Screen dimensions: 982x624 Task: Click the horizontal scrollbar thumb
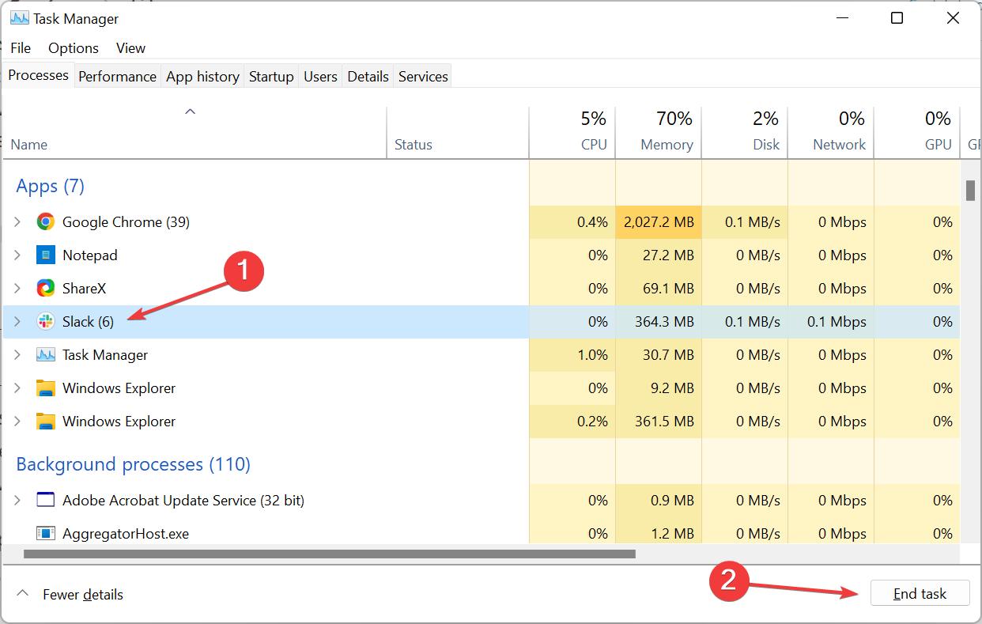[x=330, y=554]
